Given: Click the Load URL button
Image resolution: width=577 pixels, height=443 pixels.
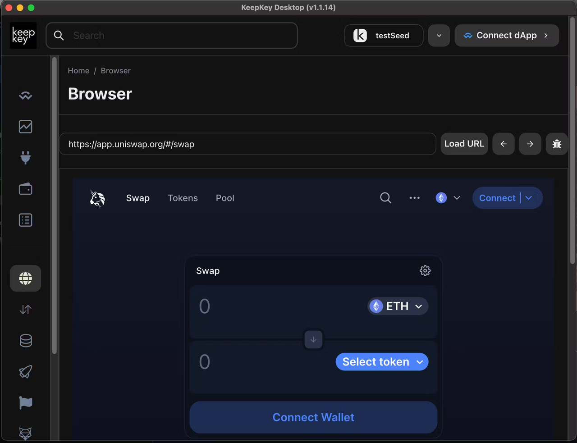Looking at the screenshot, I should [x=464, y=144].
